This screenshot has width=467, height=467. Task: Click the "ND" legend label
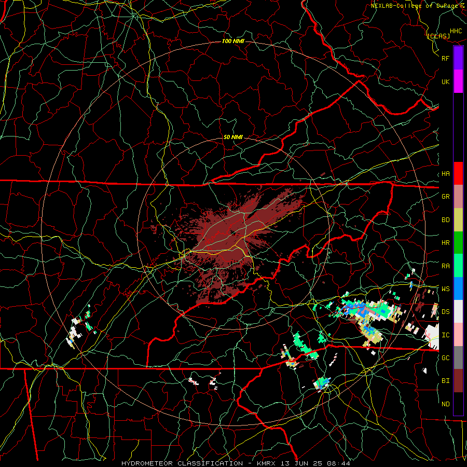pos(445,404)
